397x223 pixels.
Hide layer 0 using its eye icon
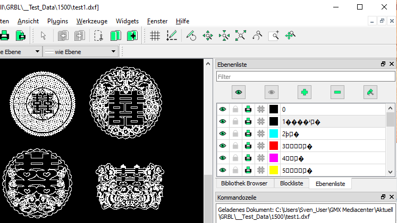click(x=223, y=110)
